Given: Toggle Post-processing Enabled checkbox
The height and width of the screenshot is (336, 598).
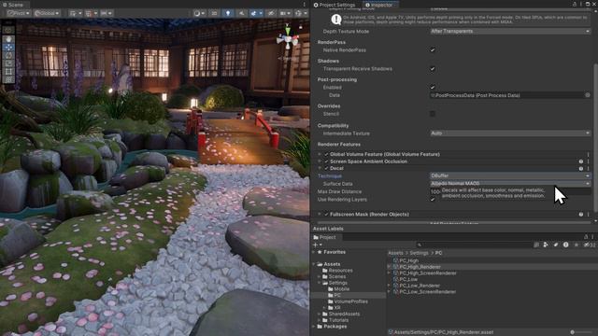Looking at the screenshot, I should (x=433, y=87).
